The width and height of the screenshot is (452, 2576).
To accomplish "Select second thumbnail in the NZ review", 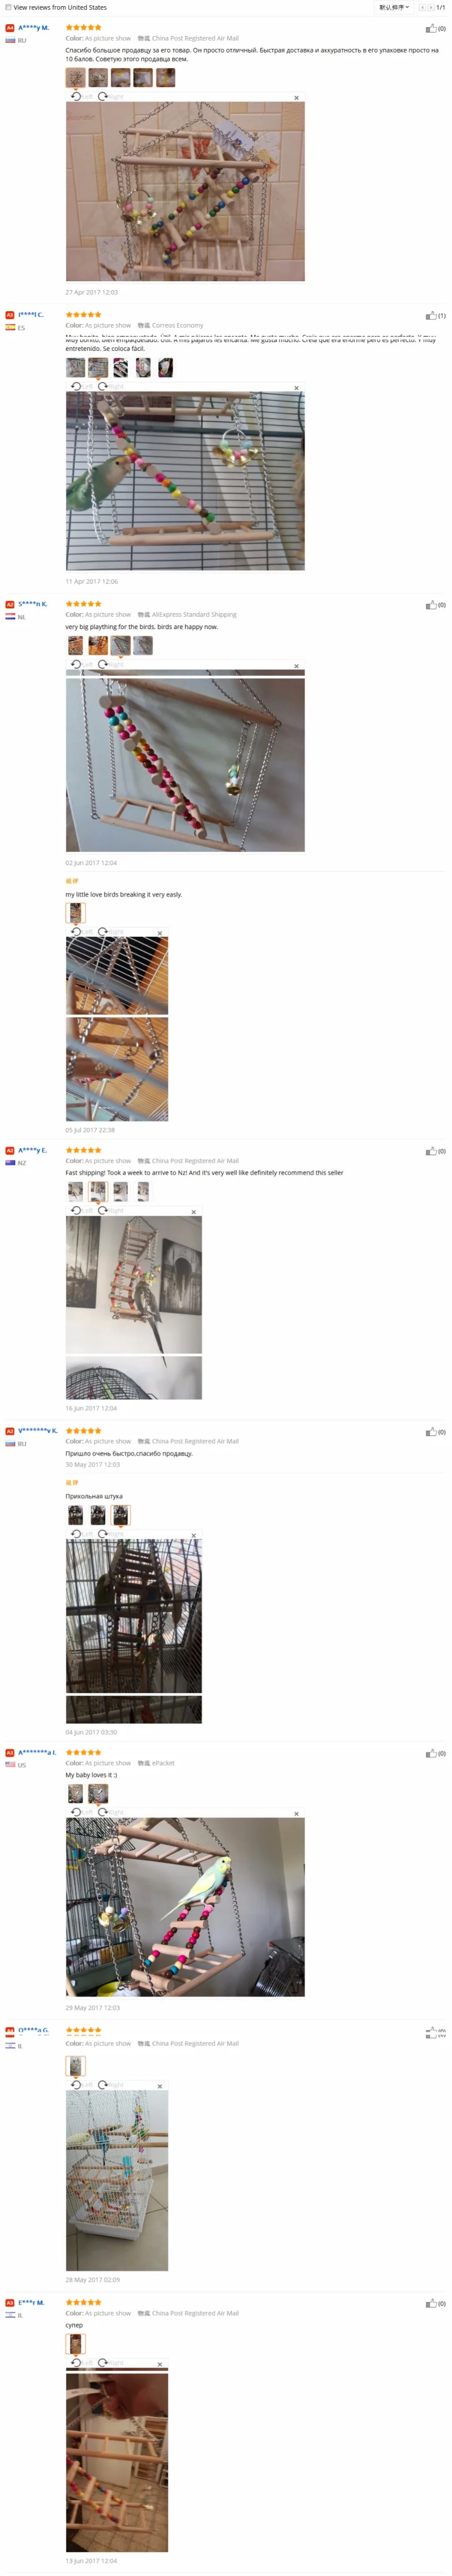I will tap(98, 1190).
